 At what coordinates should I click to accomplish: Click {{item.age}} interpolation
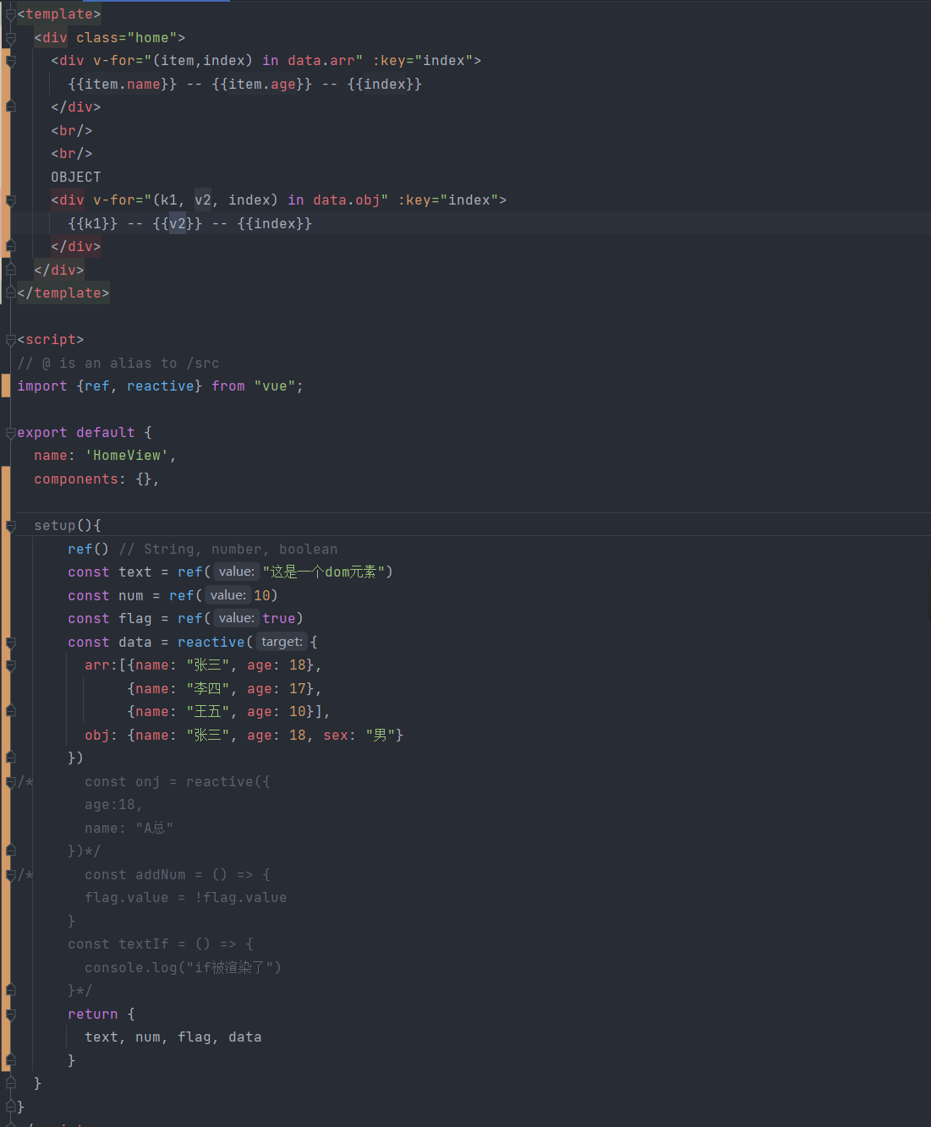click(262, 85)
